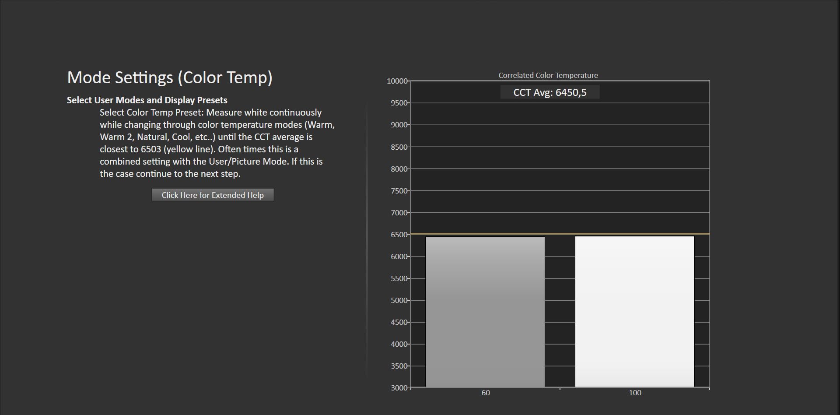Screen dimensions: 840x415
Task: Click the 9500 axis label
Action: click(x=399, y=103)
